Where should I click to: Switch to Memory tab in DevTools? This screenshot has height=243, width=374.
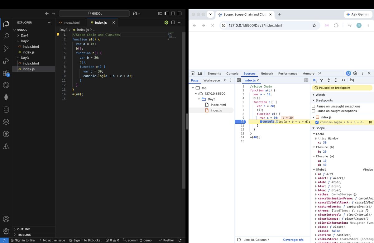[308, 74]
